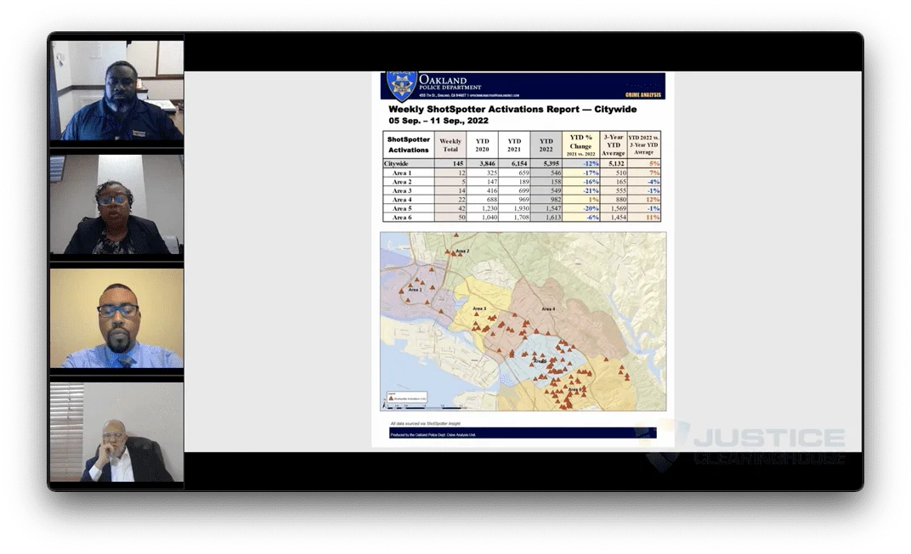Select the participant video with yellow wall background
The width and height of the screenshot is (911, 554).
pos(116,319)
